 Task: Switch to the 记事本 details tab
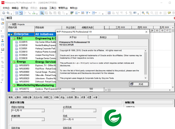18,97
